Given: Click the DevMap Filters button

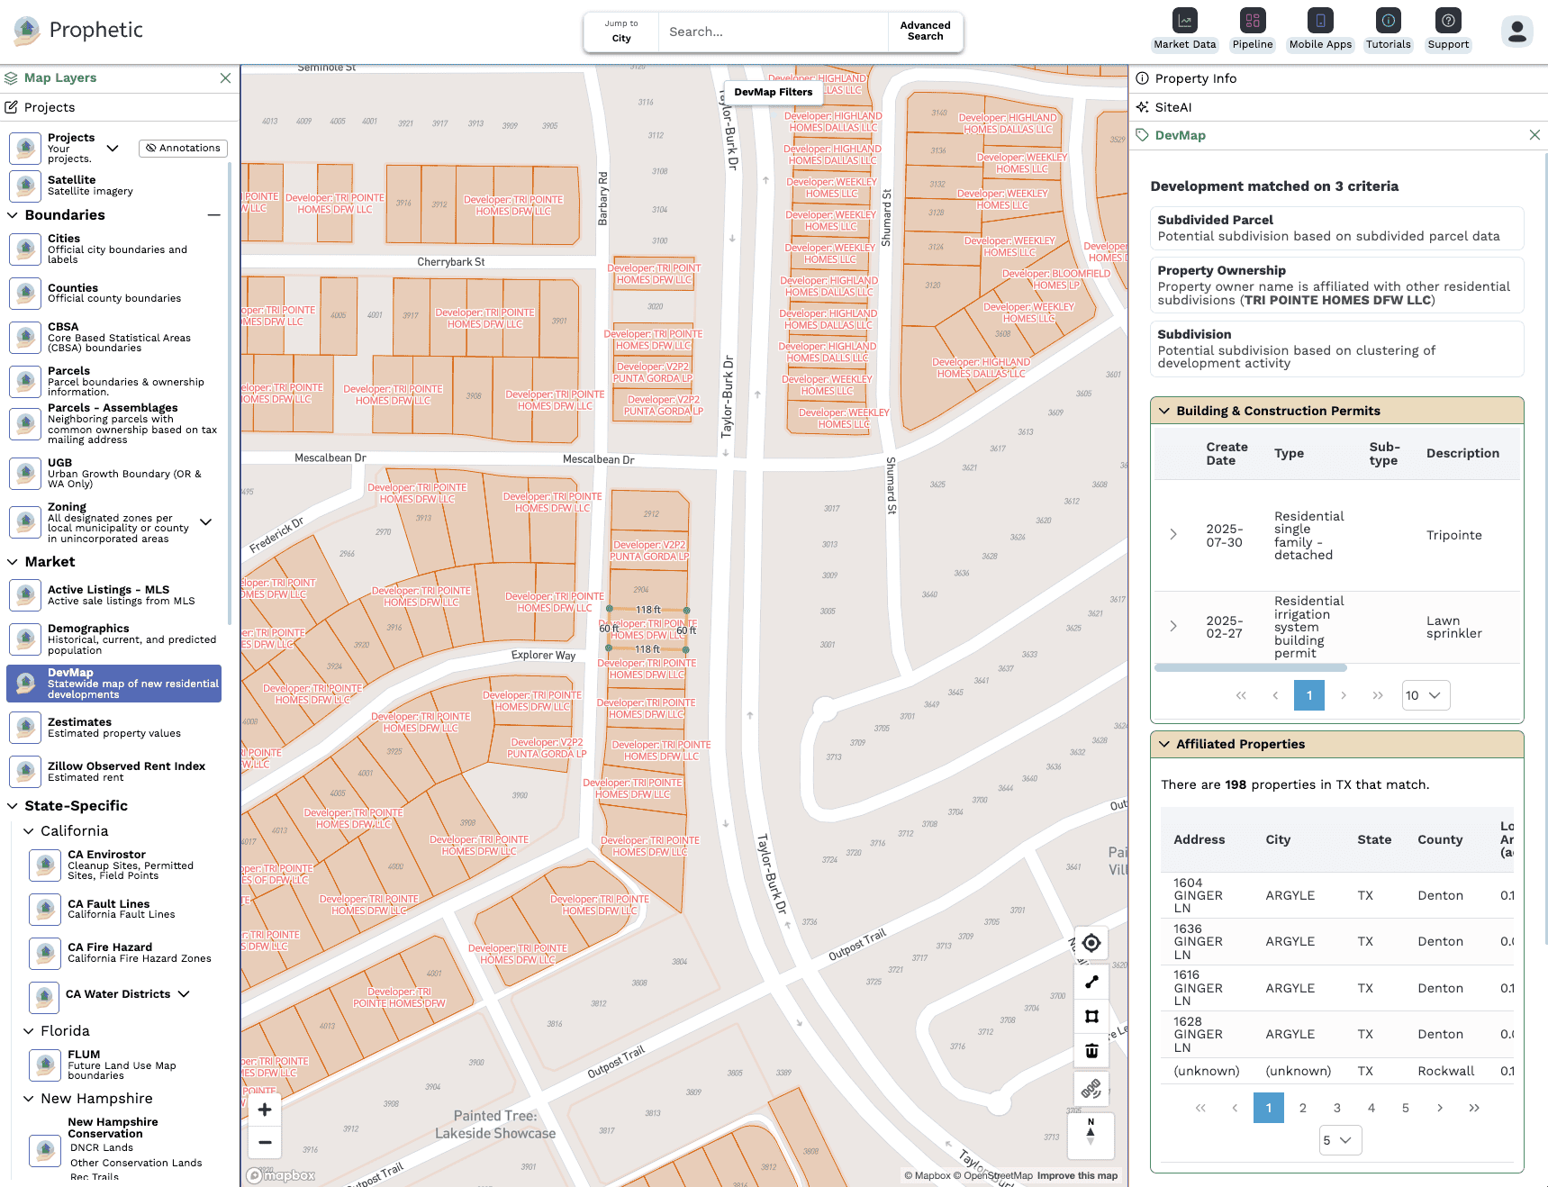Looking at the screenshot, I should [773, 92].
